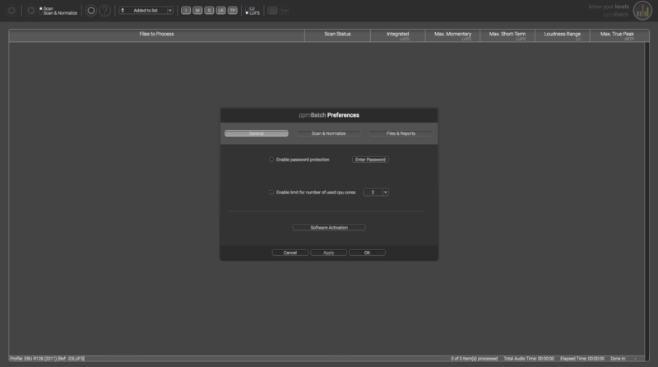Click the '0 of 0 item(s) processed' status
This screenshot has width=658, height=367.
point(475,359)
